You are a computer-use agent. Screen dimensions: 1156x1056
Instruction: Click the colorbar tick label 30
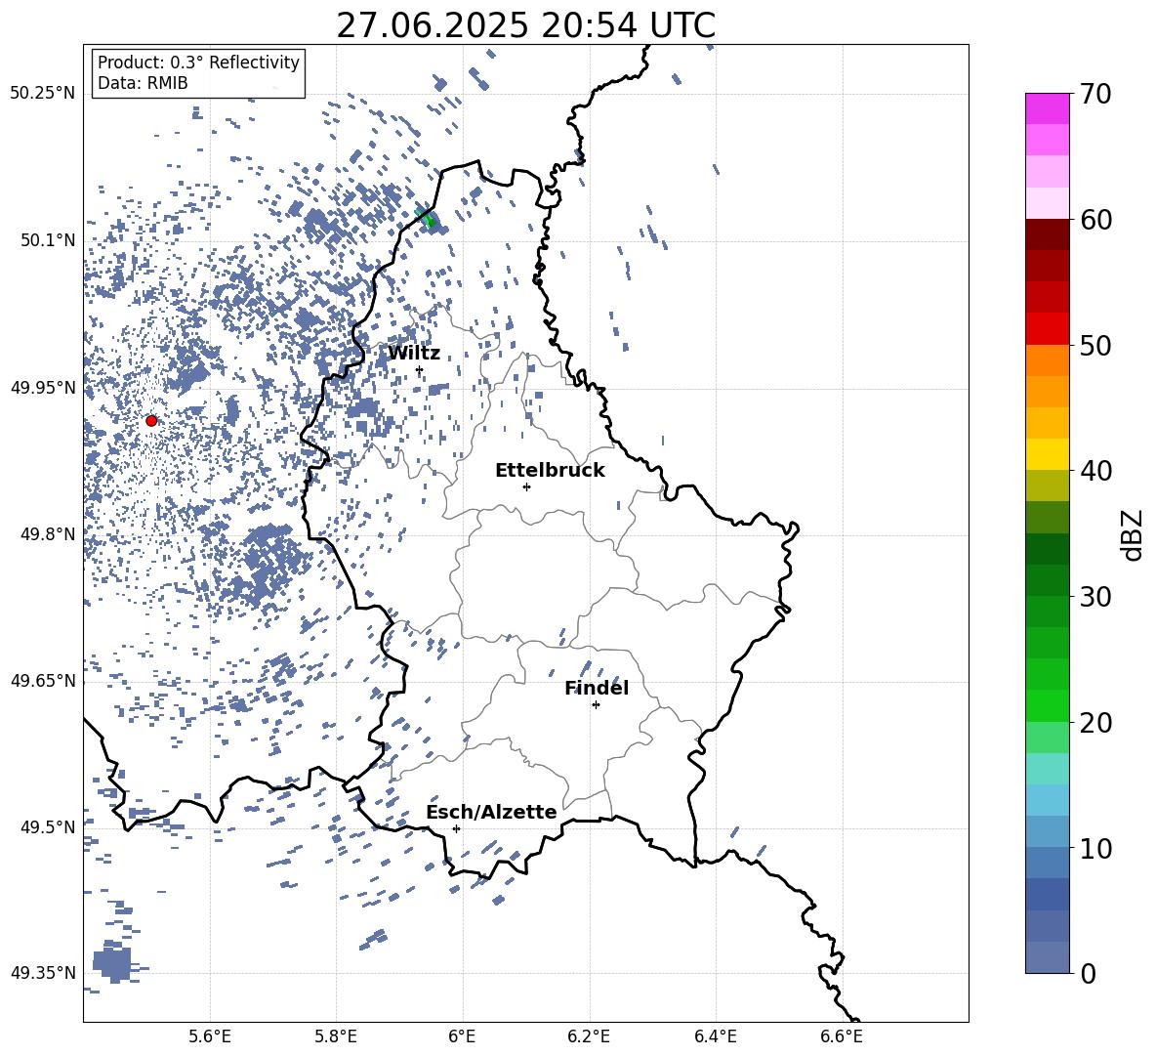[1095, 597]
